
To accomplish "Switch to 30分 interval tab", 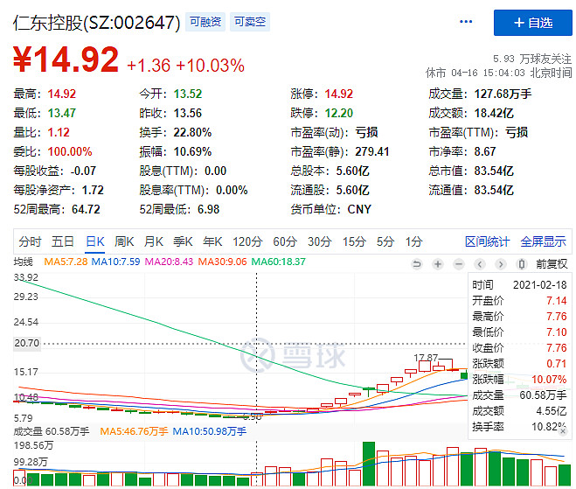I will [x=320, y=241].
